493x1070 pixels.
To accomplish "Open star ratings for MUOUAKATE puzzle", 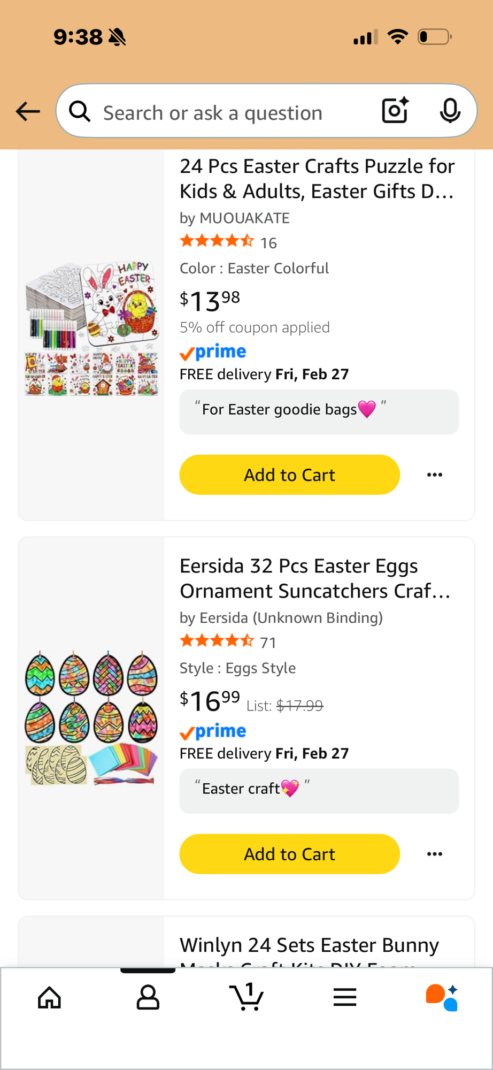I will [217, 242].
